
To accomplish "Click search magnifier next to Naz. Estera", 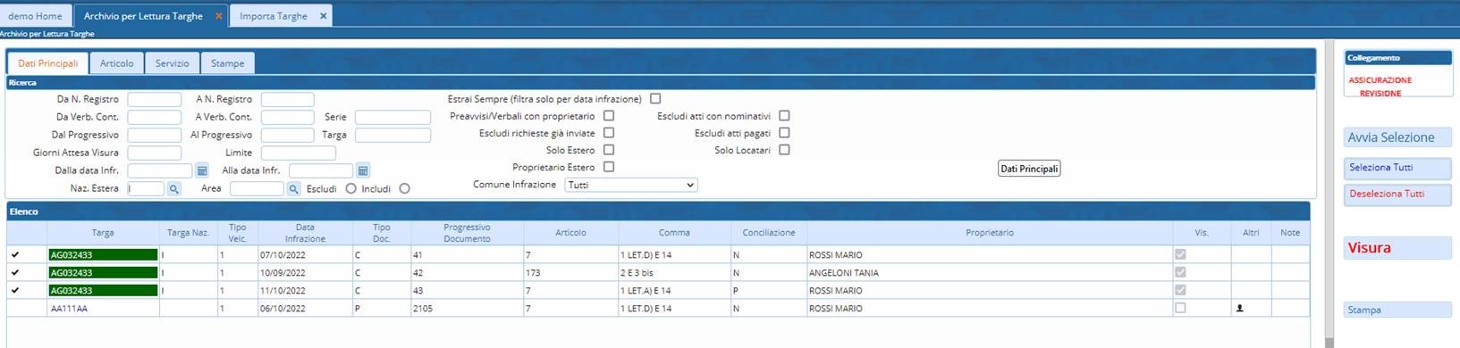I will click(174, 189).
